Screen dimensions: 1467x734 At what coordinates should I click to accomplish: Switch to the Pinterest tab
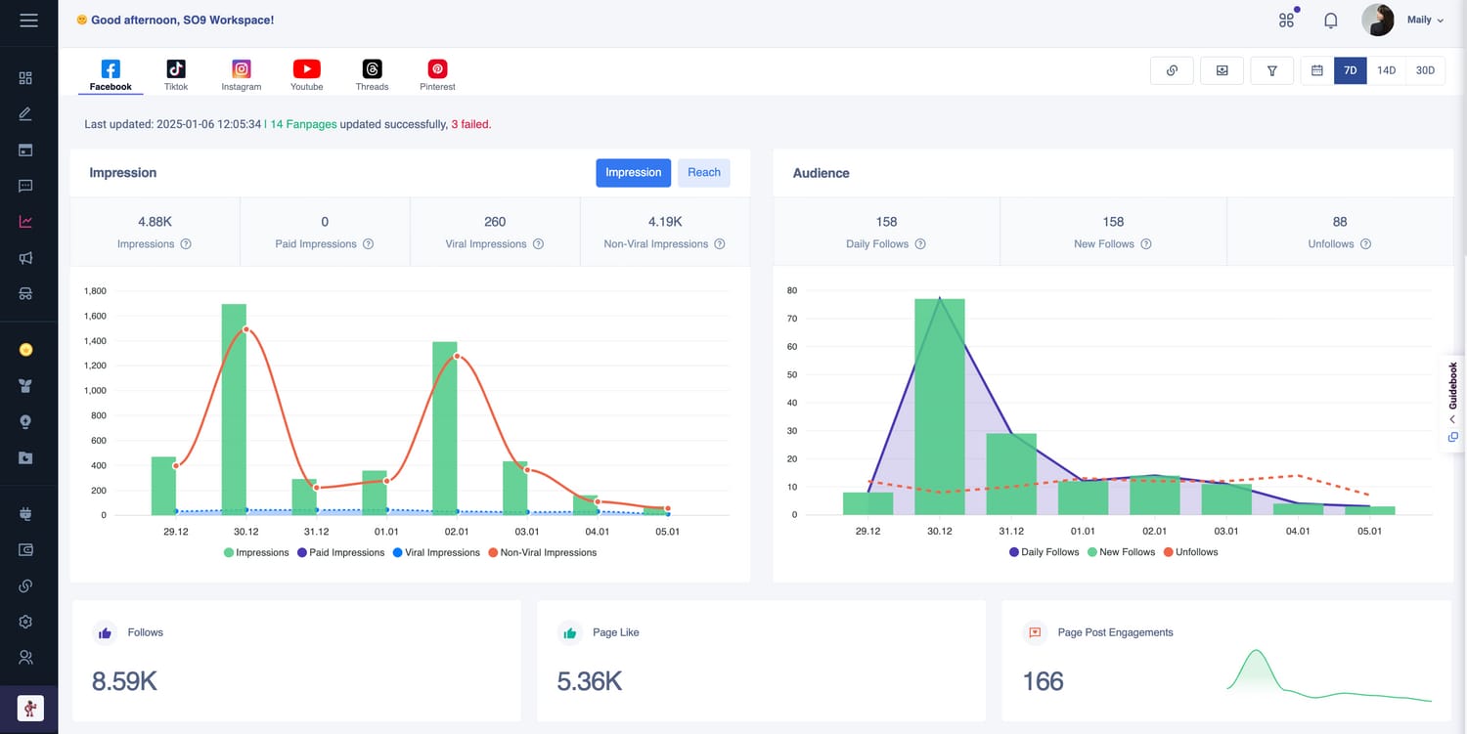tap(437, 74)
